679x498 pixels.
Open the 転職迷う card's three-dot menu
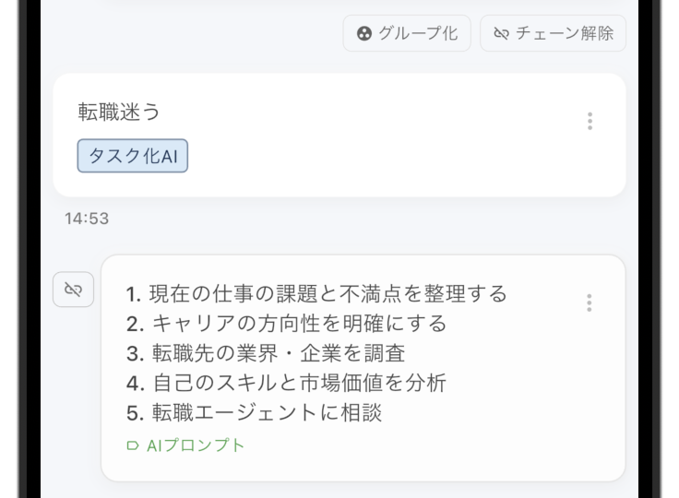[x=590, y=121]
